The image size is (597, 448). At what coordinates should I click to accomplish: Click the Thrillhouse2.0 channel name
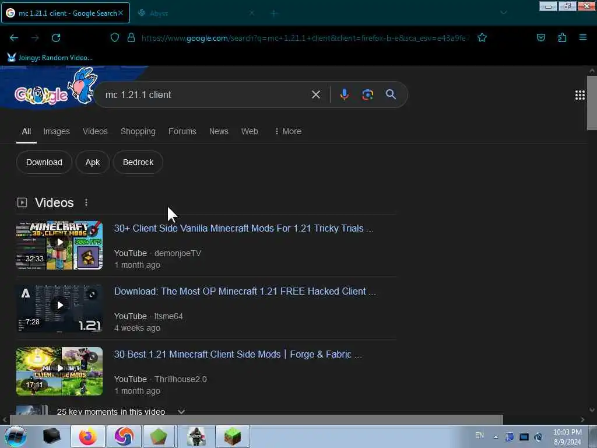[x=181, y=379]
